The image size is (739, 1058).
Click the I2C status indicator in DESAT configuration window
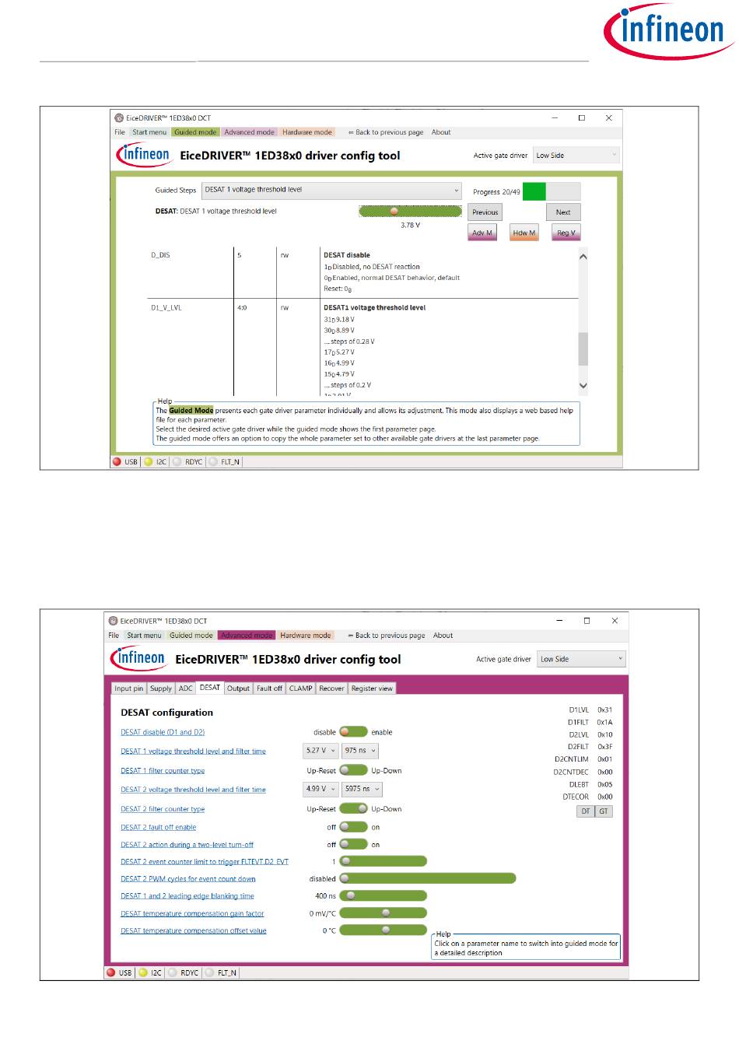click(142, 972)
